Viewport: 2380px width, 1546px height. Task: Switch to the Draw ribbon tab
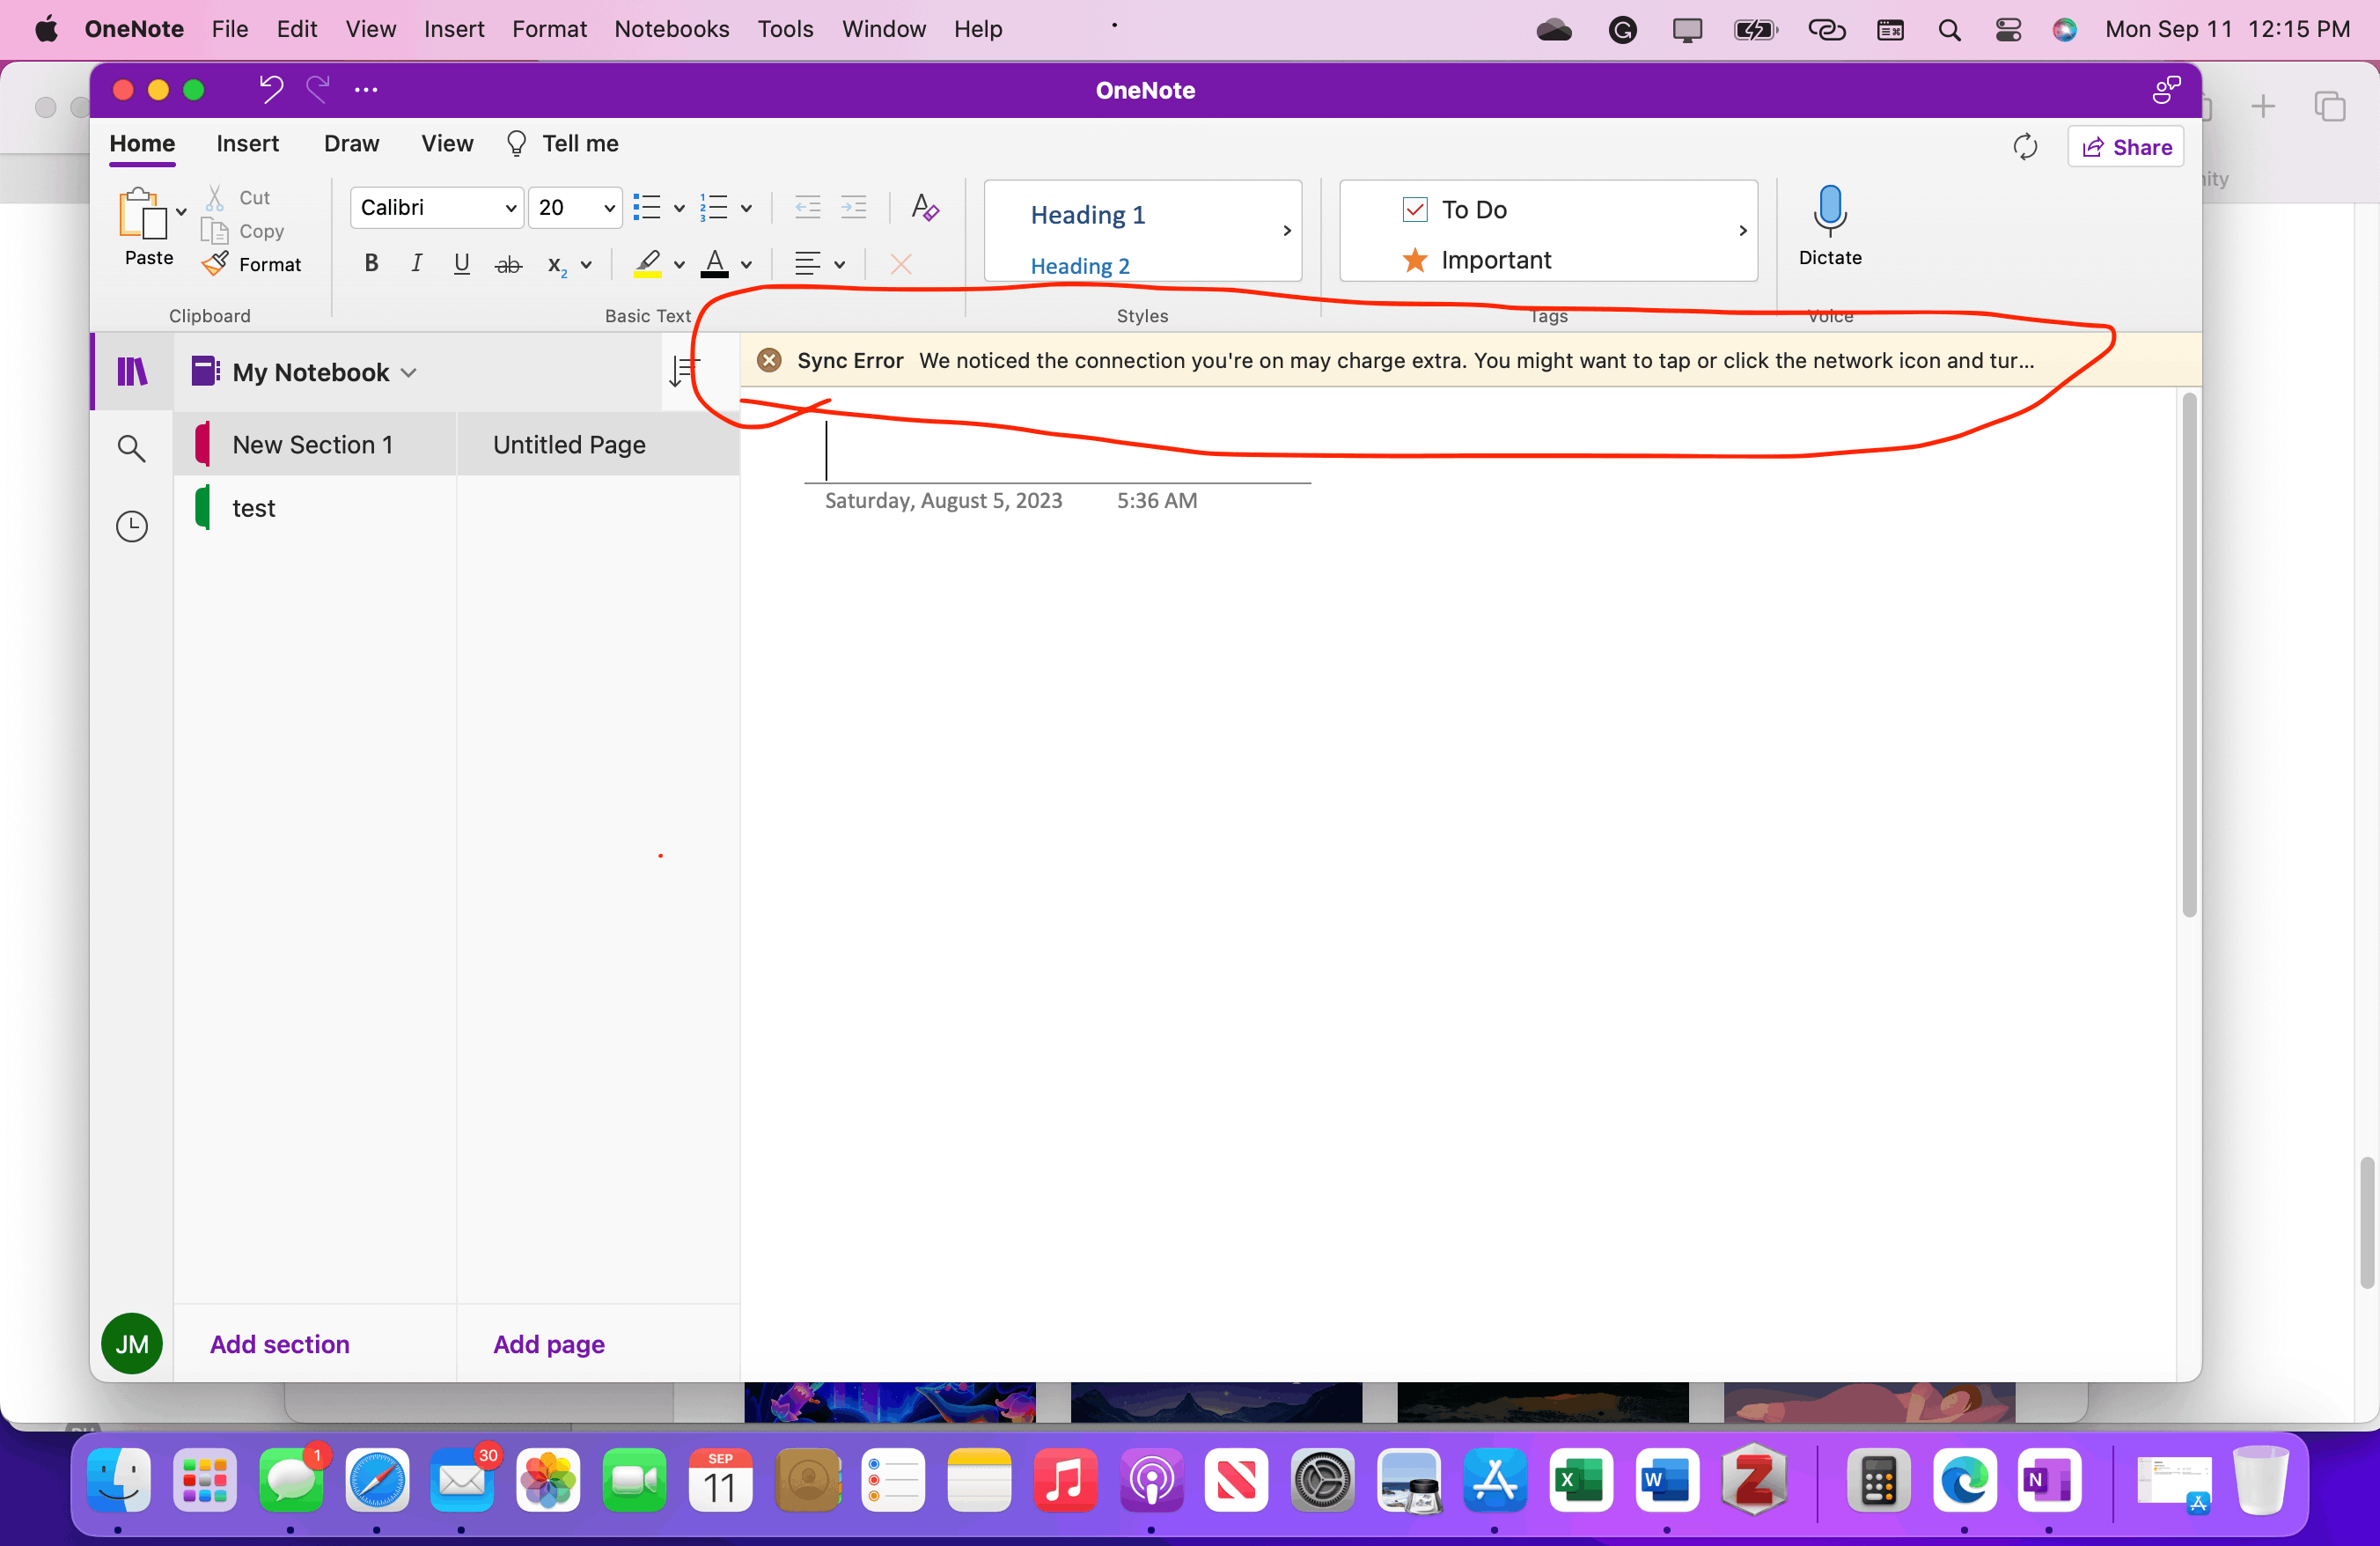tap(351, 144)
